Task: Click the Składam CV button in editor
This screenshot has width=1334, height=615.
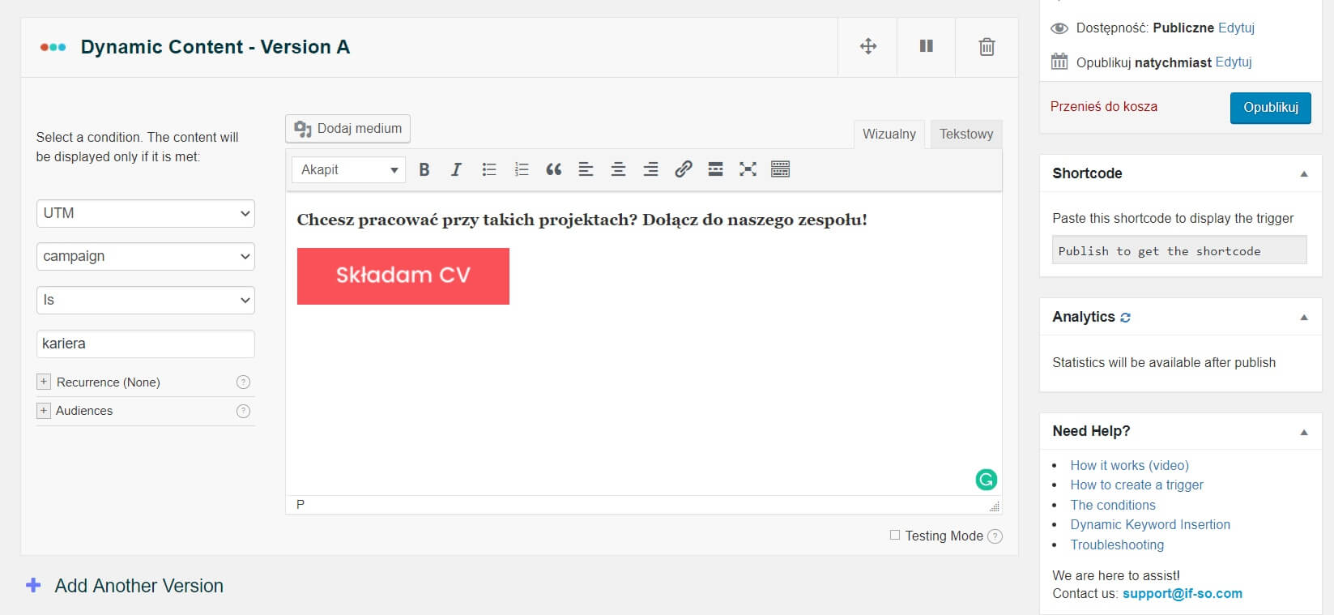Action: [x=403, y=276]
